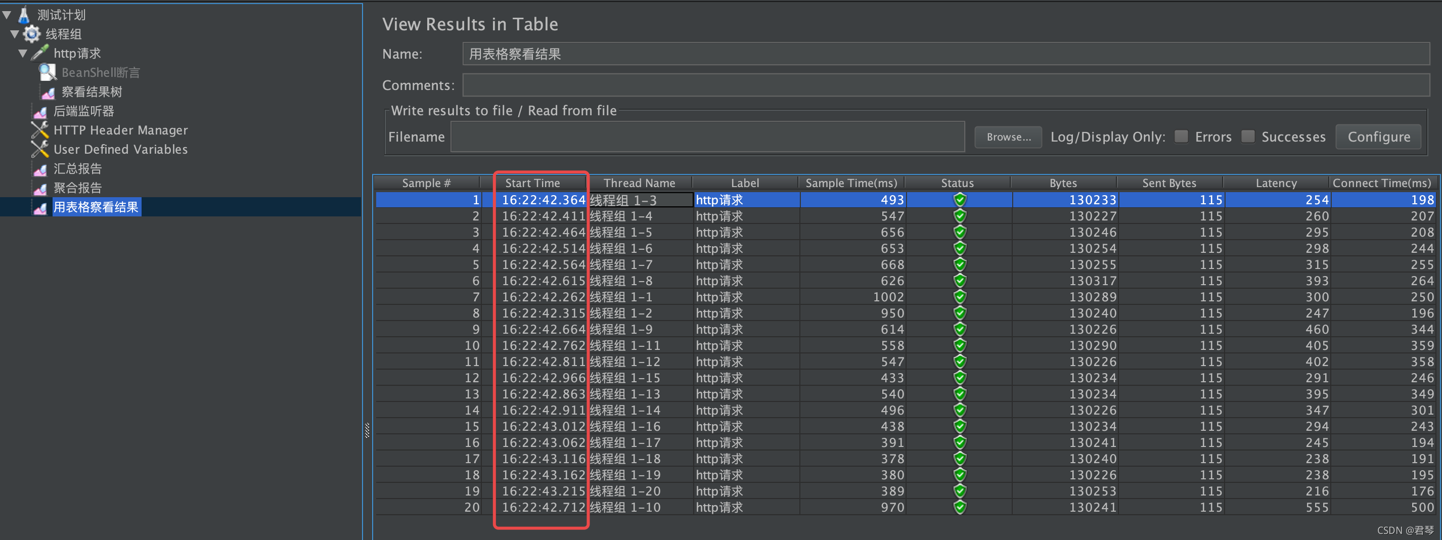The width and height of the screenshot is (1442, 540).
Task: Click the HTTP Header Manager tools icon
Action: click(40, 130)
